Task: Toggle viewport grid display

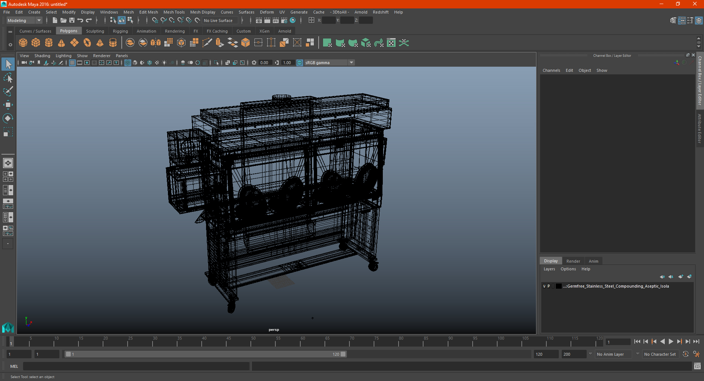Action: (x=72, y=63)
